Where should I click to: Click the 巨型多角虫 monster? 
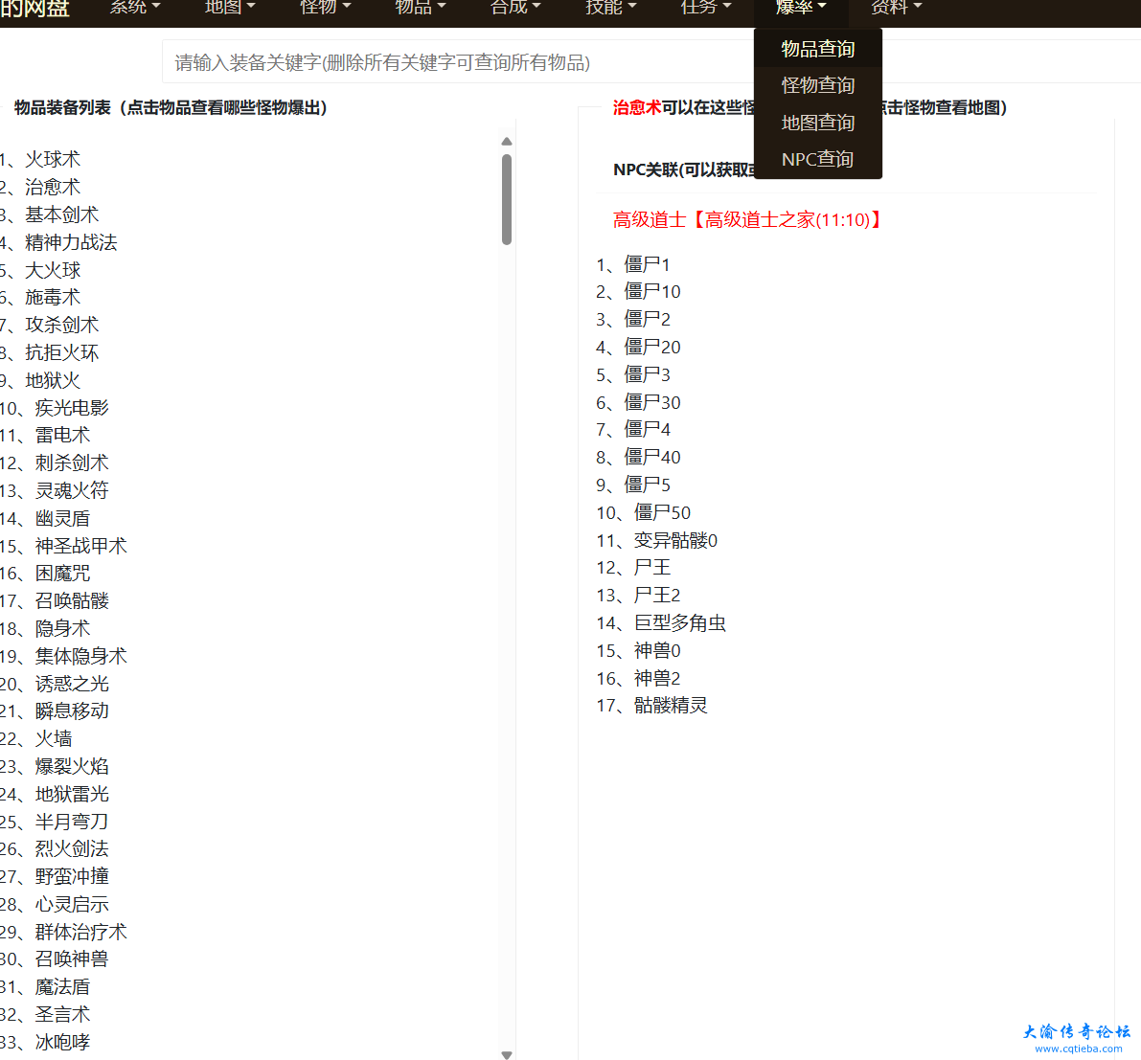pos(679,622)
